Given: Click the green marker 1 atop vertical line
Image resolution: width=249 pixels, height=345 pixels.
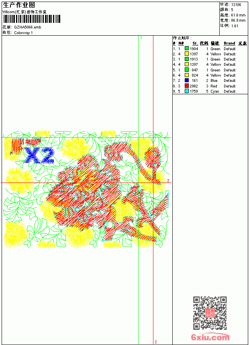Looking at the screenshot, I should [141, 38].
